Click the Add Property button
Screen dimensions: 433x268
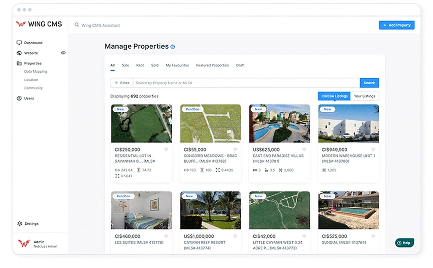click(x=396, y=25)
